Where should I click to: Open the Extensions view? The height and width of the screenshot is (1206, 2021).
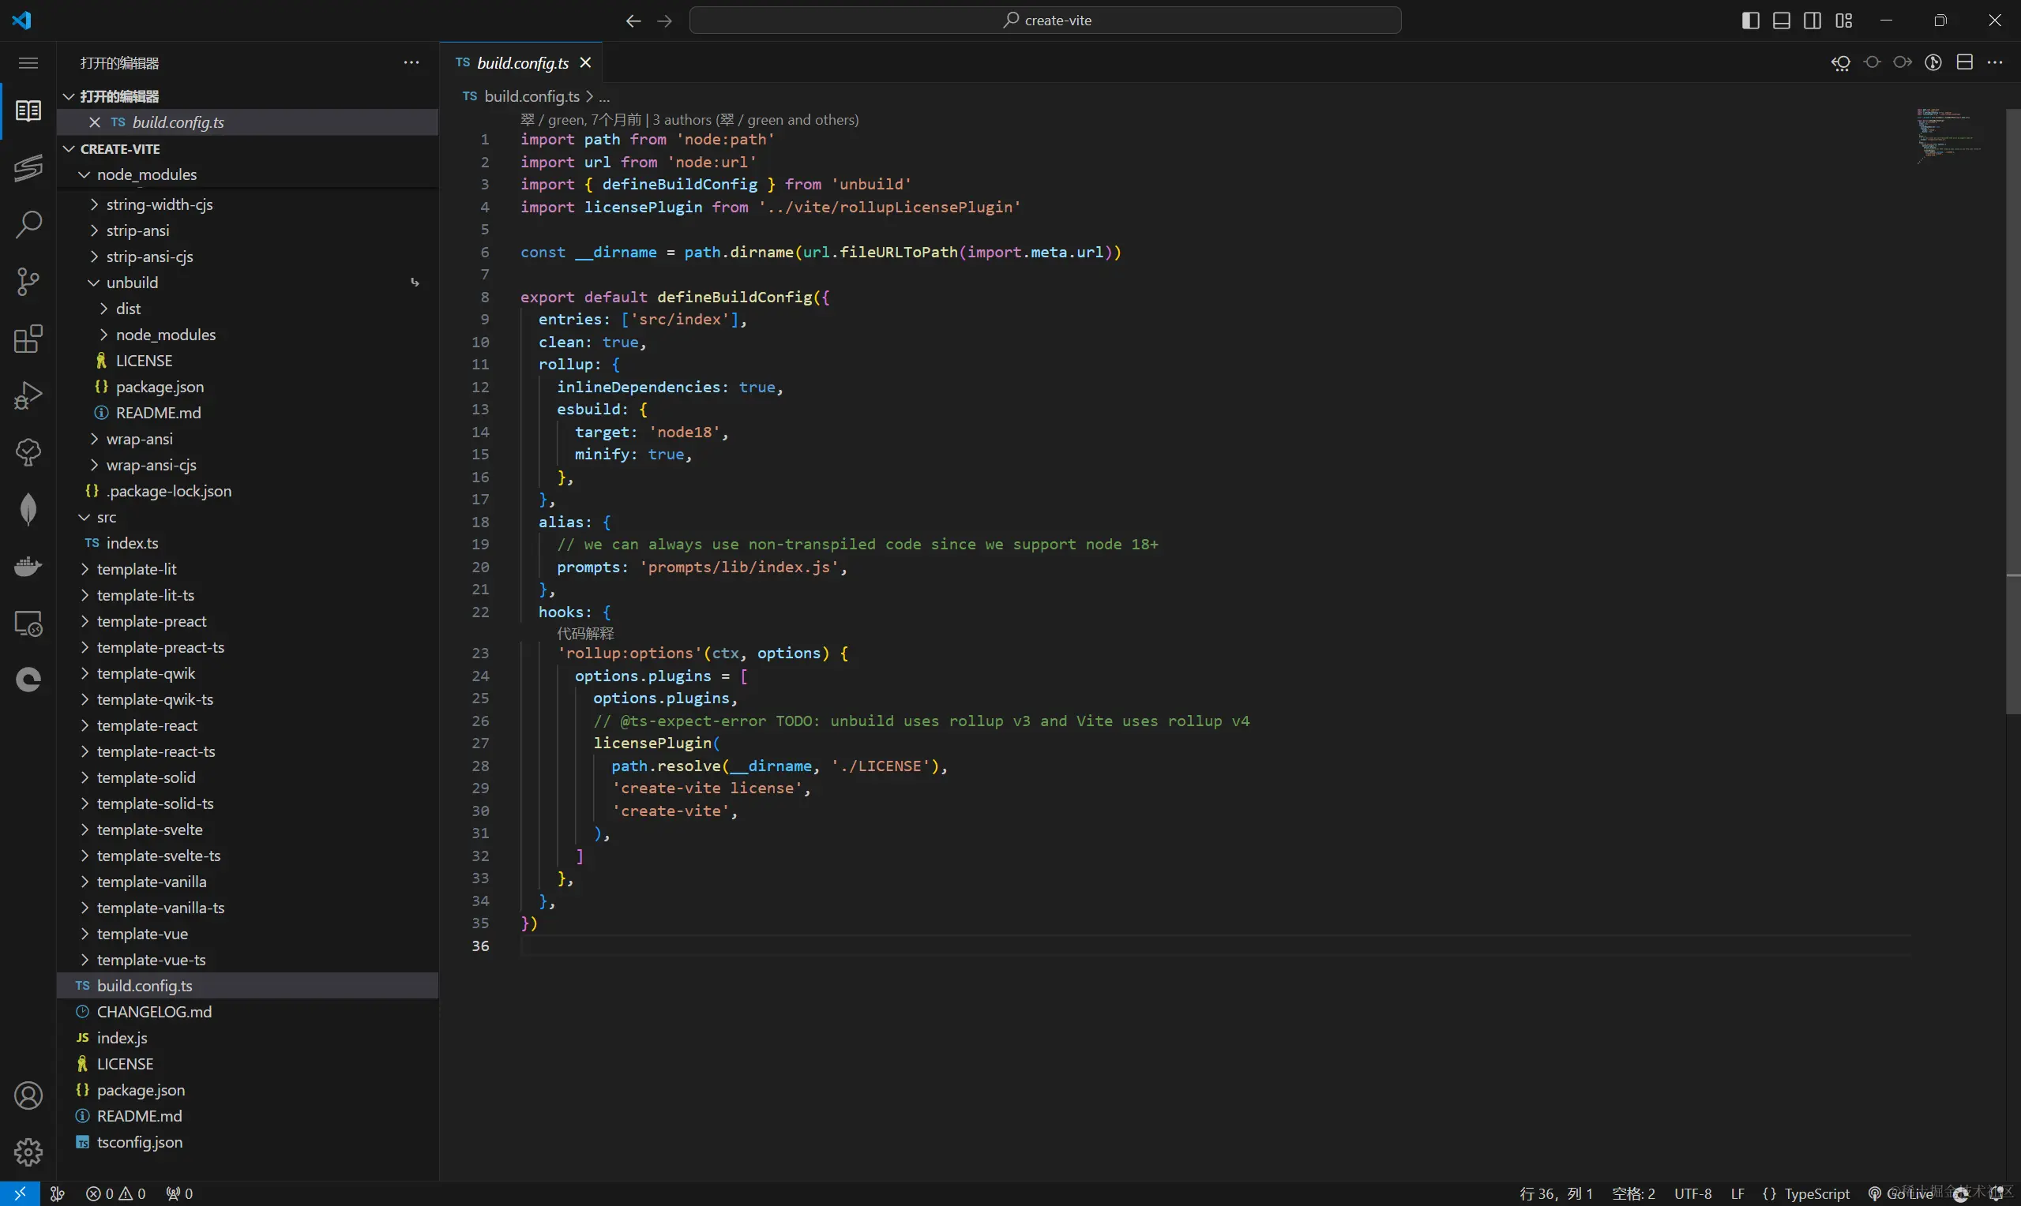coord(28,339)
